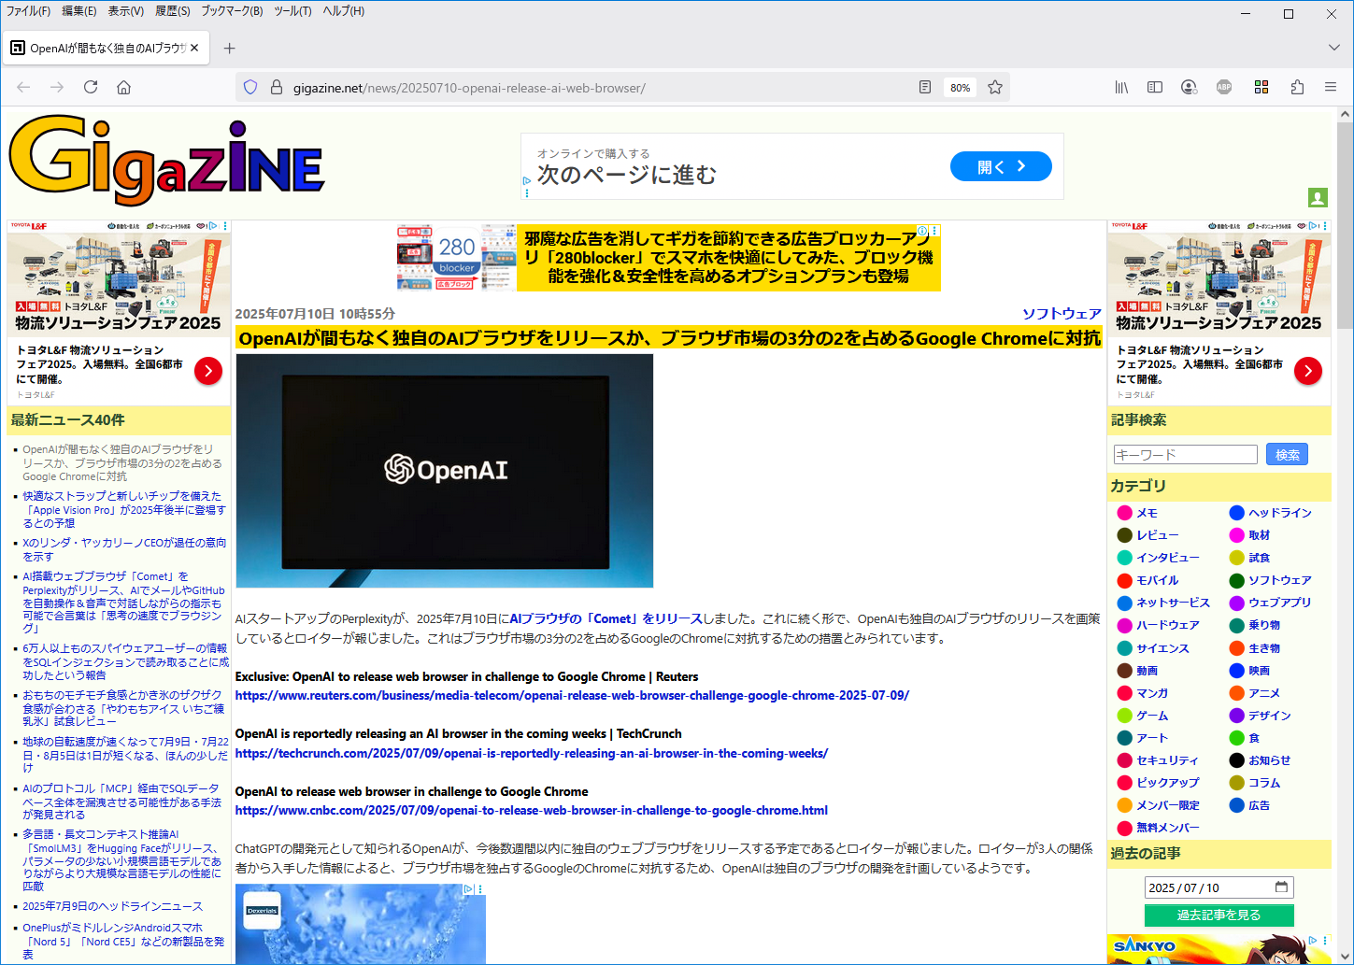Show site security padlock info

tap(276, 87)
